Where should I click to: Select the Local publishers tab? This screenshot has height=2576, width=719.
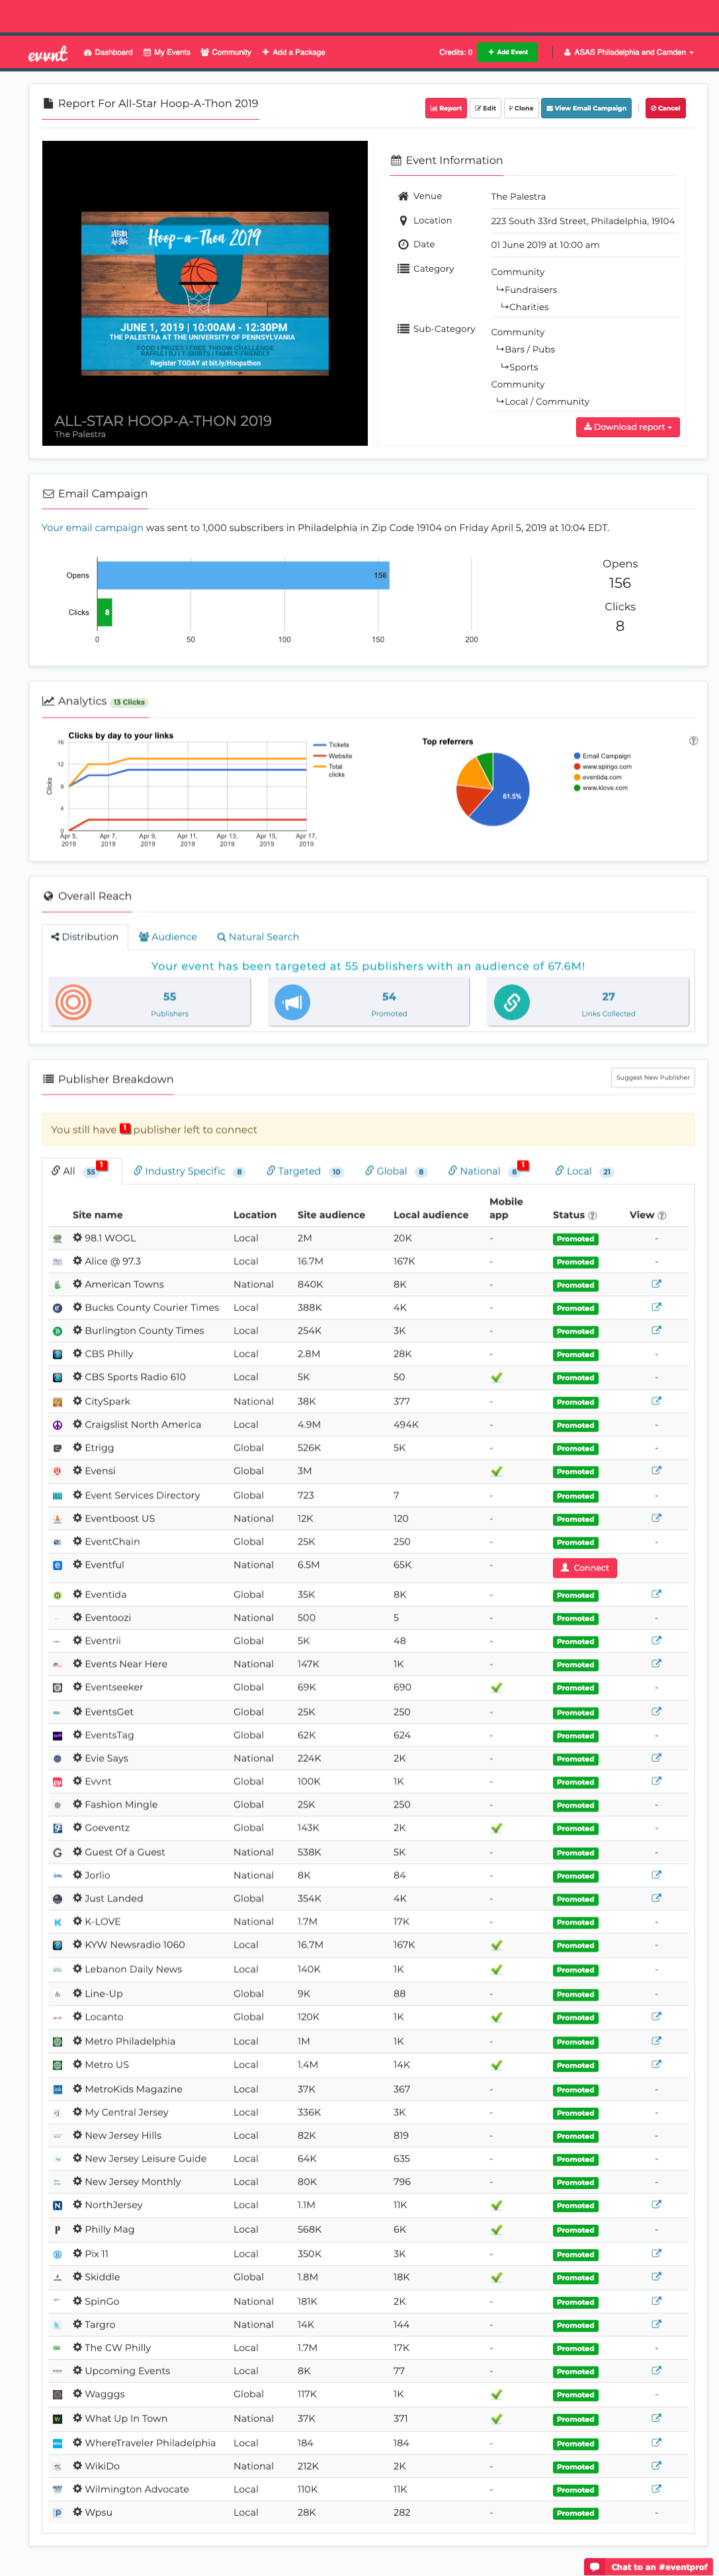click(585, 1171)
